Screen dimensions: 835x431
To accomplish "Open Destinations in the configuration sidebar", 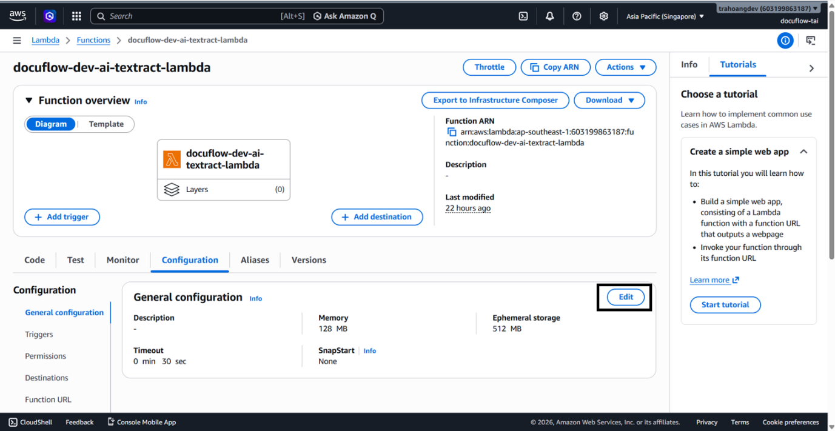I will click(47, 378).
